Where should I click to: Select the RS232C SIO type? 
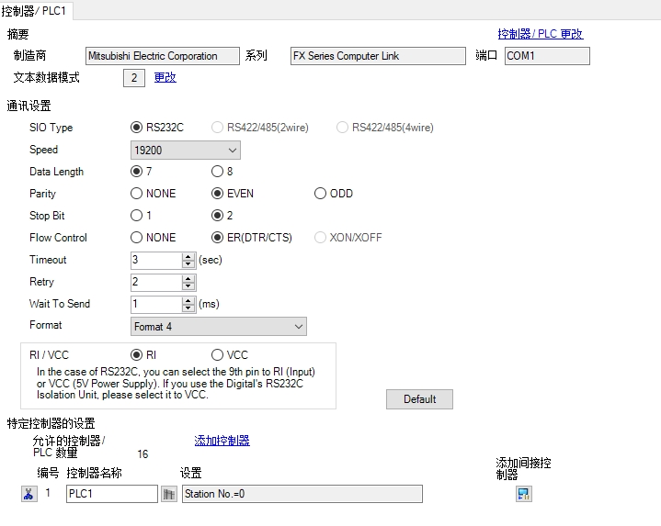point(137,128)
